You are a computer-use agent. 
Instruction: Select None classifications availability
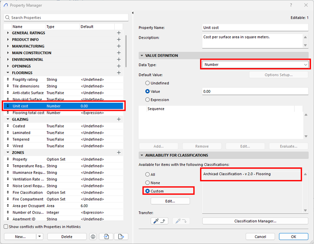coord(147,183)
